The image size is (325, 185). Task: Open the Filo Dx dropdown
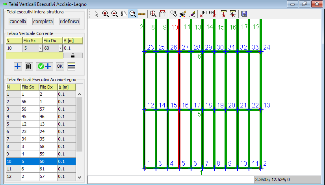coord(60,48)
